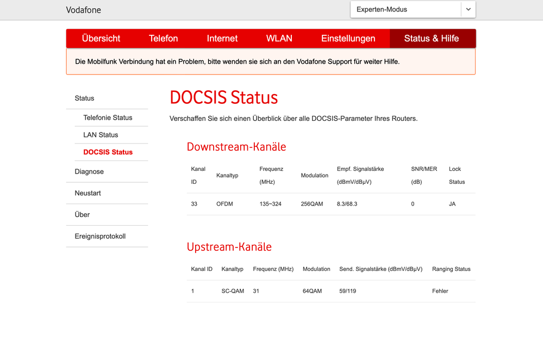Click the chevron arrow of the mode selector

point(468,9)
